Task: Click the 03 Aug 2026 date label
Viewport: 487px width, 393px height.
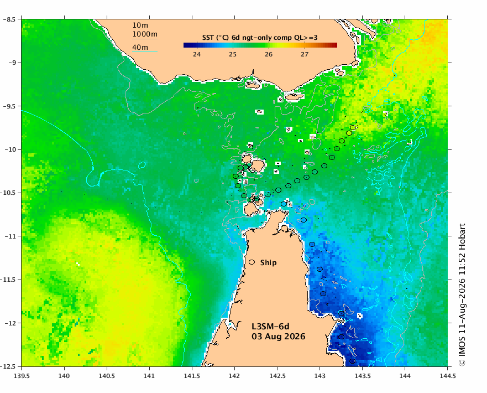Action: 278,337
